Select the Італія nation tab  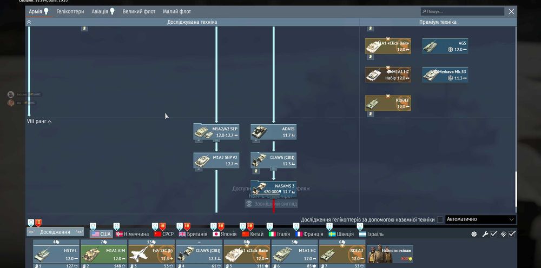pyautogui.click(x=280, y=234)
